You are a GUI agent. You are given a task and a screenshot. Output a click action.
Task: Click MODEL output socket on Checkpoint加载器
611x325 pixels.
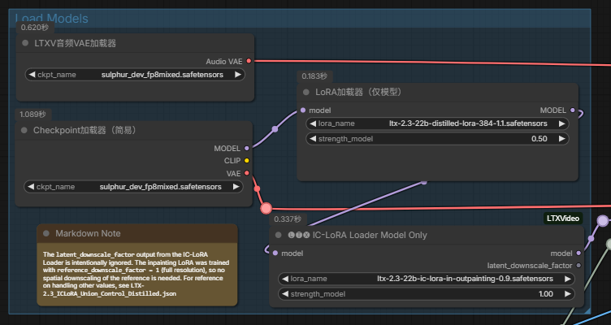coord(247,148)
